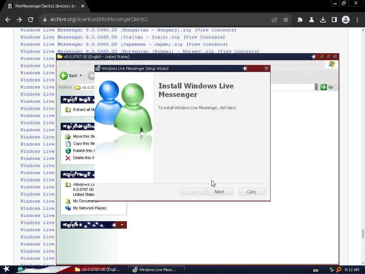Click the browser forward arrow
The image size is (365, 274).
[x=19, y=20]
